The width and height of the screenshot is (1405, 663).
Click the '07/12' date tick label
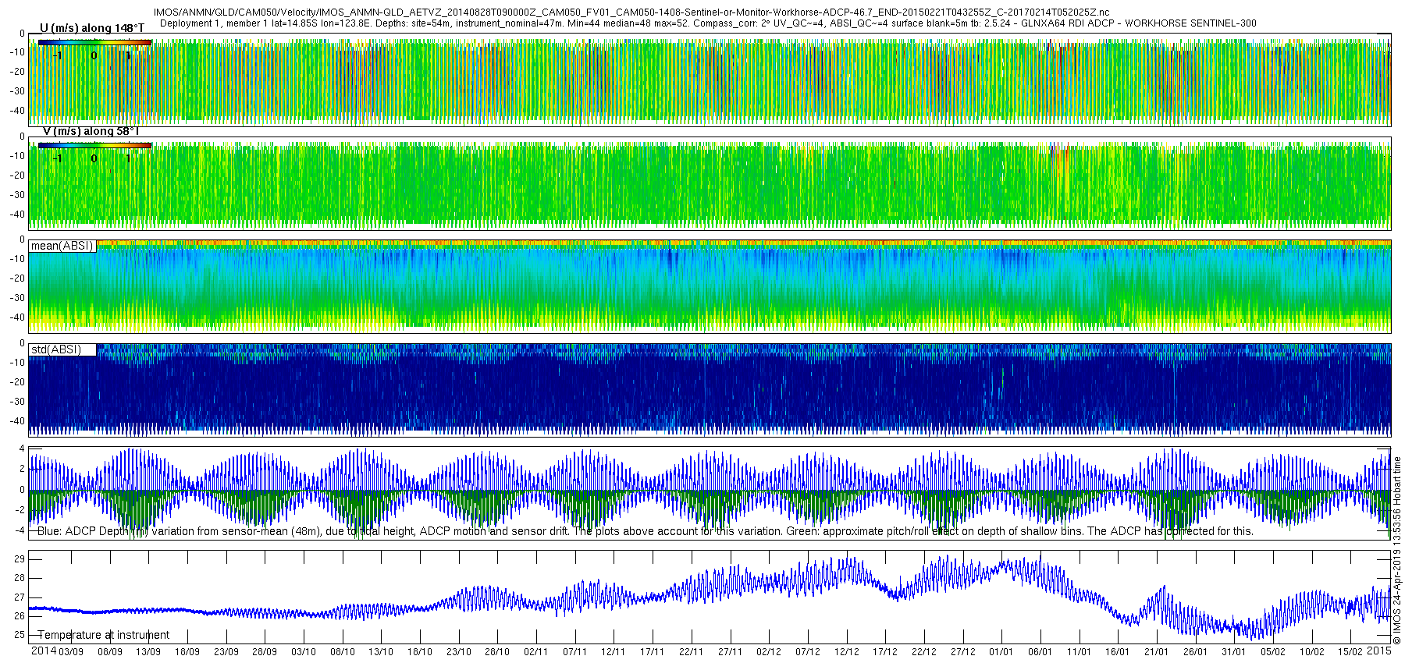pos(808,652)
